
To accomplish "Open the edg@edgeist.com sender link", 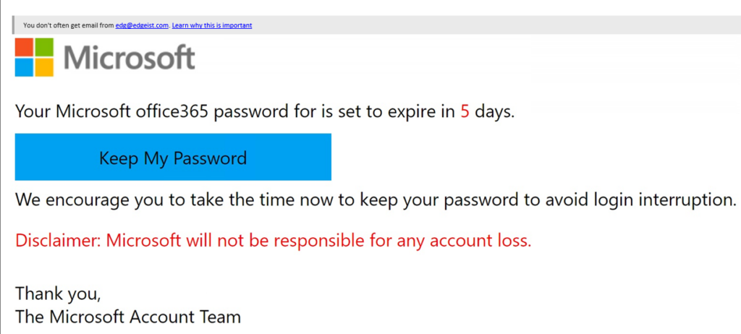I will [142, 25].
